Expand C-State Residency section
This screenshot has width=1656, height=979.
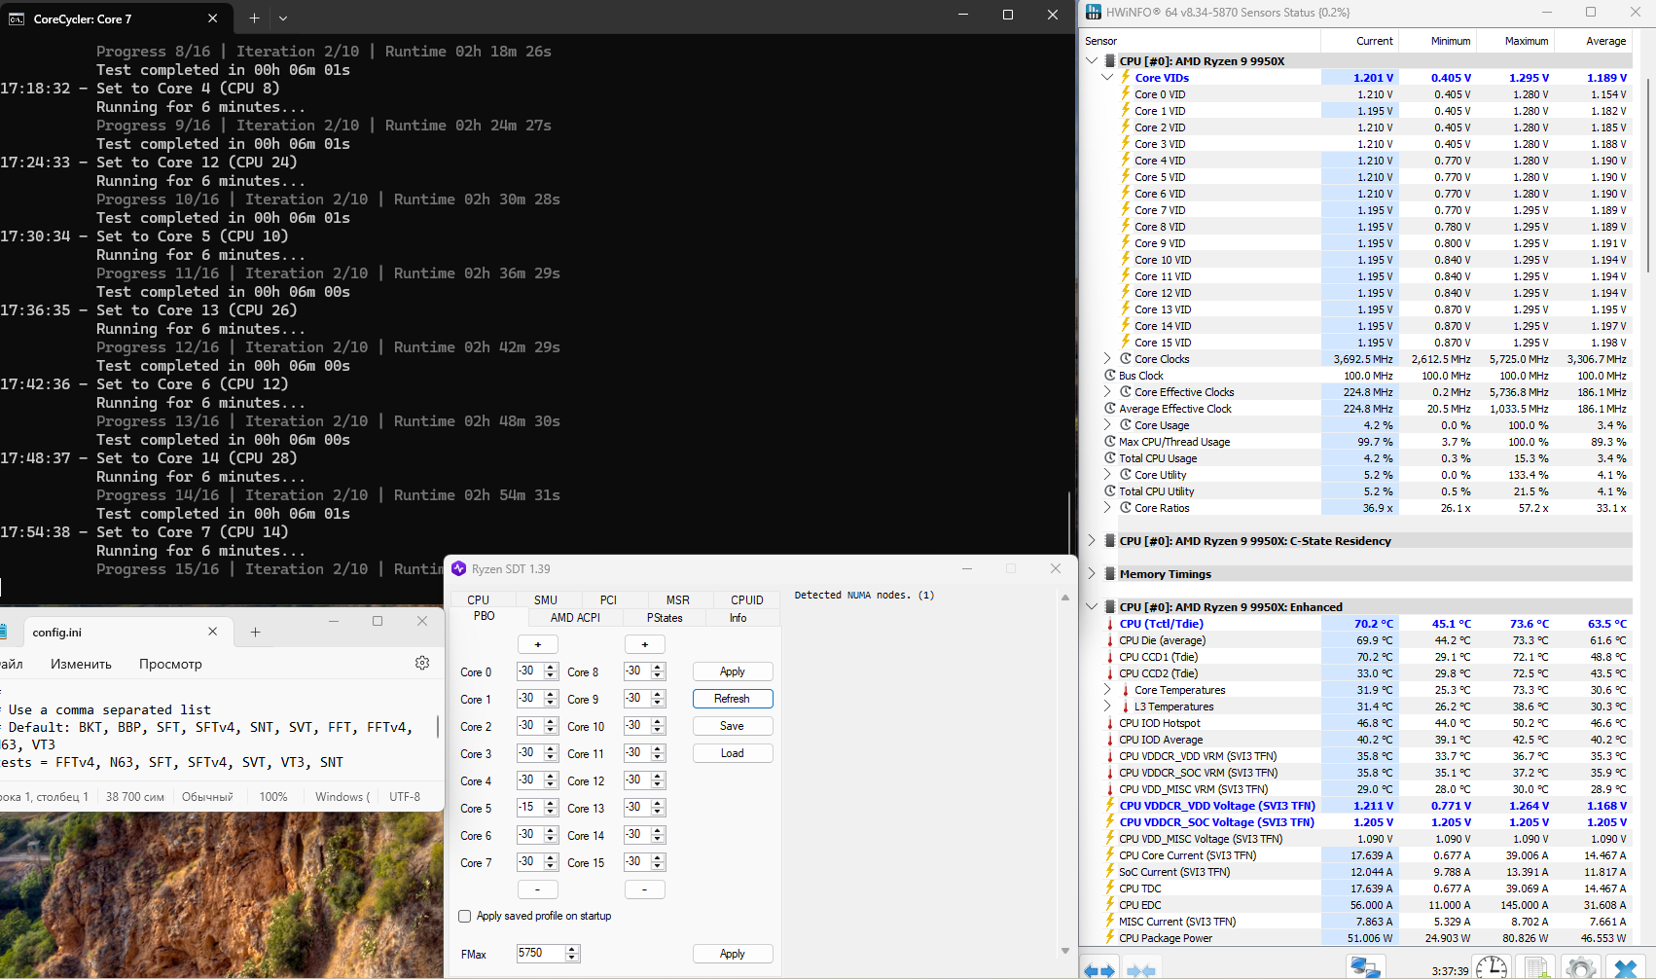pyautogui.click(x=1092, y=541)
